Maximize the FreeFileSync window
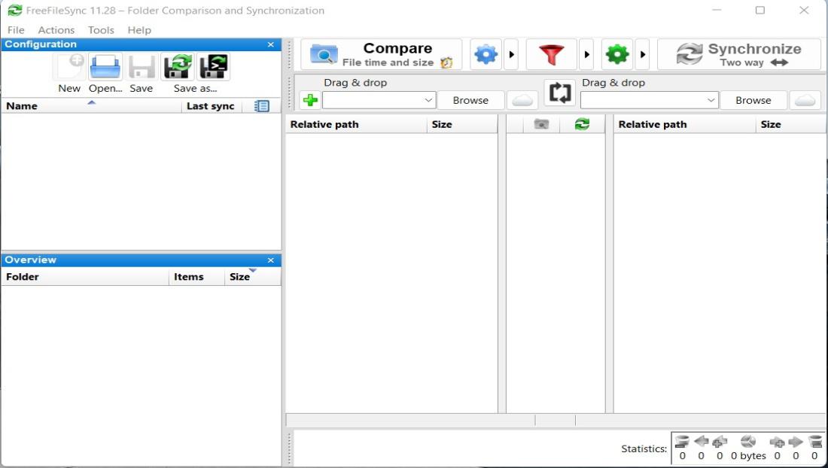Screen dimensions: 828x468 [760, 10]
